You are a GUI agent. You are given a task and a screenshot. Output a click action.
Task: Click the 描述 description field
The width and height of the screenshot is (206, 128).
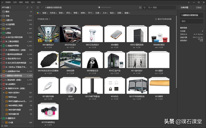[x=192, y=21]
